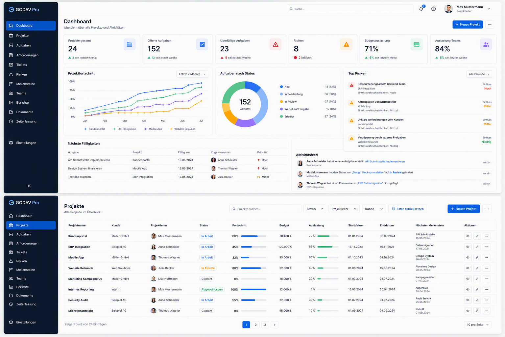Expand the Status filter dropdown
The width and height of the screenshot is (505, 337).
click(x=315, y=209)
